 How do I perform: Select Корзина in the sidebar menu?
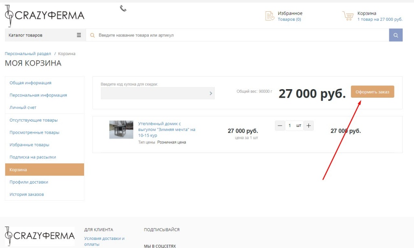tap(18, 169)
